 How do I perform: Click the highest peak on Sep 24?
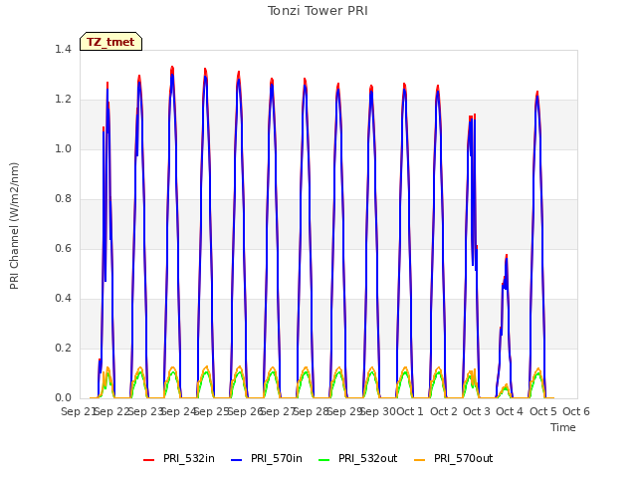pos(172,68)
